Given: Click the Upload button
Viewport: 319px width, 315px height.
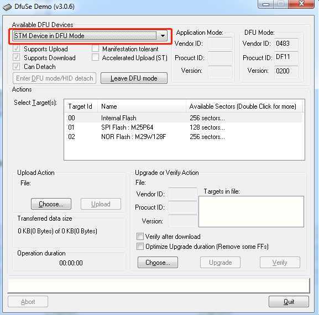Looking at the screenshot, I should point(101,204).
